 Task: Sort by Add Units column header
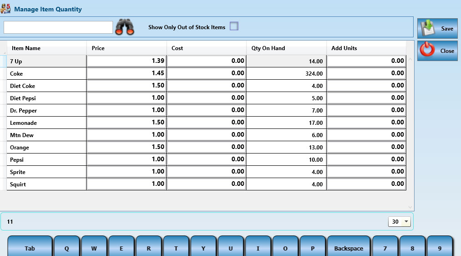(x=366, y=48)
